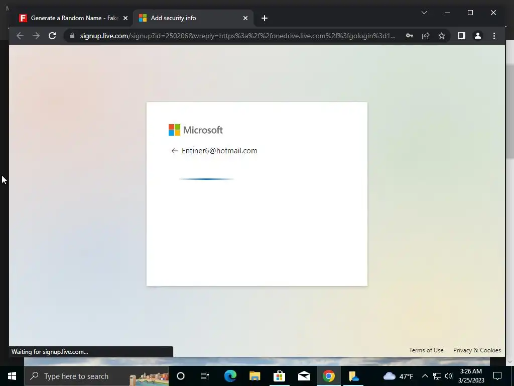The height and width of the screenshot is (386, 514).
Task: Open Chrome's three-dot menu
Action: click(x=494, y=36)
